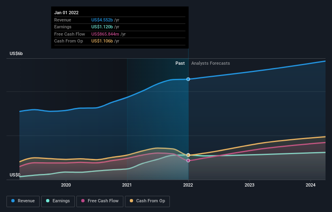
Task: Click the 2020 x-axis label
Action: 66,185
